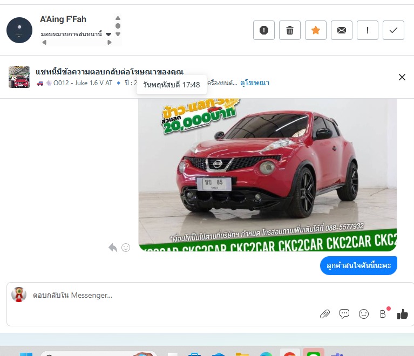Screen dimensions: 414x356
Task: Click the banner title แชทนี้มีข้อความตอบกลับต่อโฆษณาของคุณ
Action: pyautogui.click(x=110, y=72)
